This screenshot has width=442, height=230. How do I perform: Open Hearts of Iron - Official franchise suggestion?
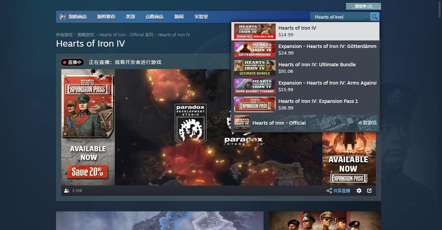[305, 123]
